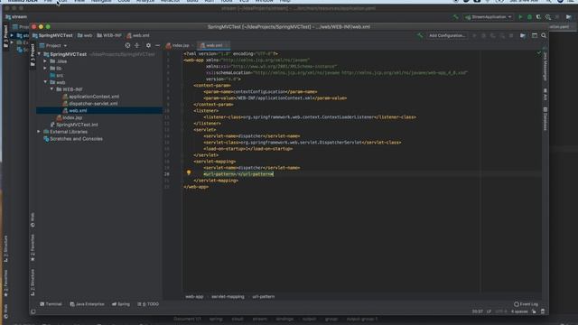Screen dimensions: 578x325
Task: Select dispatcher-servlet.xml in project tree
Action: [x=93, y=104]
